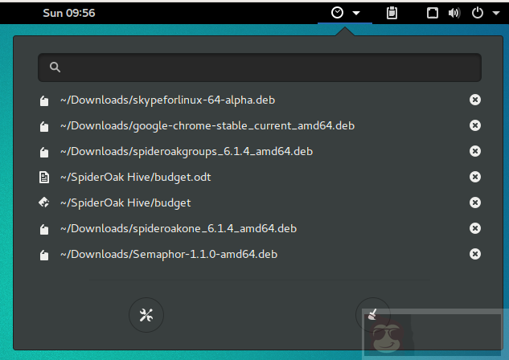Click the package icon beside google-chrome-stable_current_amd64.deb
The height and width of the screenshot is (360, 509).
click(44, 126)
